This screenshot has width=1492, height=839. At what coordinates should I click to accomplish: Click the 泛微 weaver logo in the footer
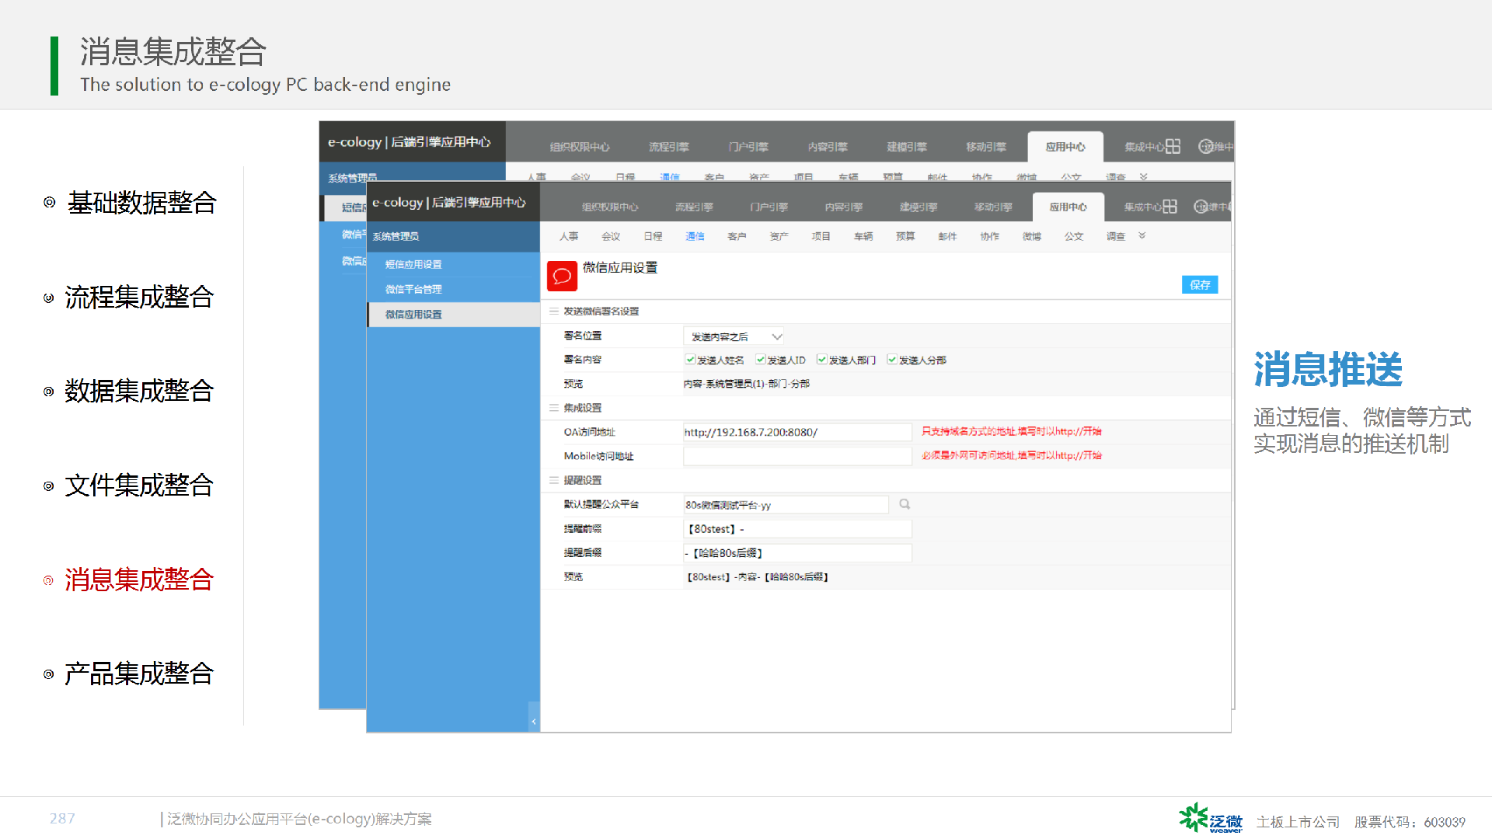(1211, 818)
